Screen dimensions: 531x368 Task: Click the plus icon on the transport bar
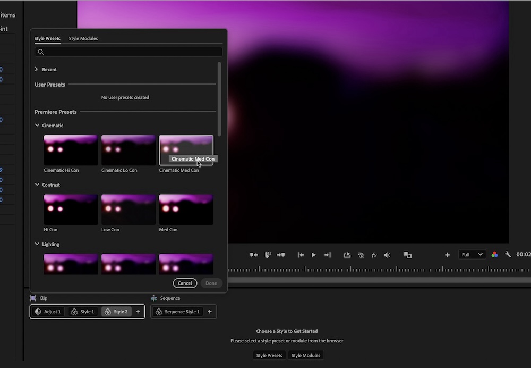(x=448, y=255)
